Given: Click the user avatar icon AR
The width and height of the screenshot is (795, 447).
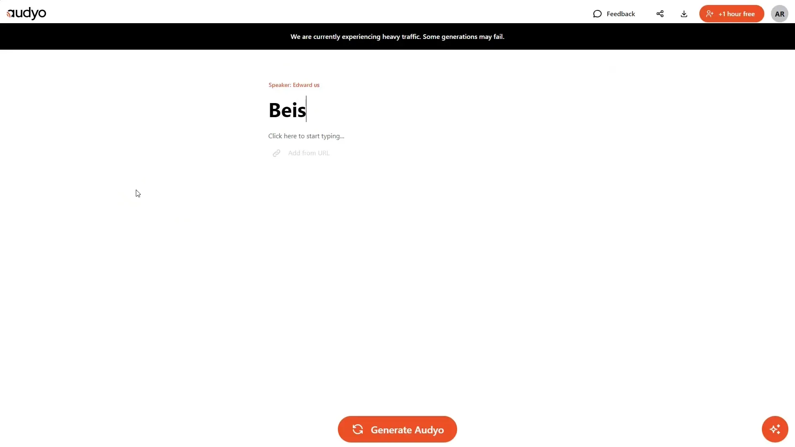Looking at the screenshot, I should (x=779, y=14).
